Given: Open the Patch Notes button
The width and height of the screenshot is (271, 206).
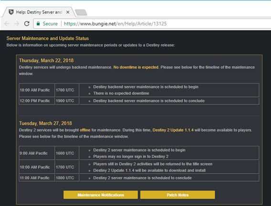Looking at the screenshot, I should point(177,195).
